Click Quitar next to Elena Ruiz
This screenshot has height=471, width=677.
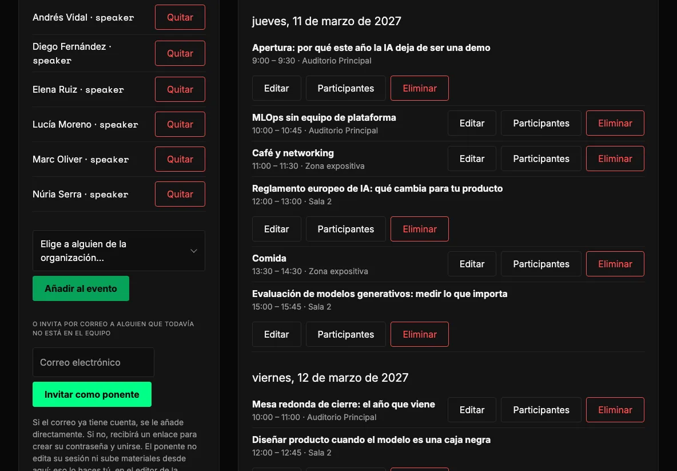tap(180, 89)
